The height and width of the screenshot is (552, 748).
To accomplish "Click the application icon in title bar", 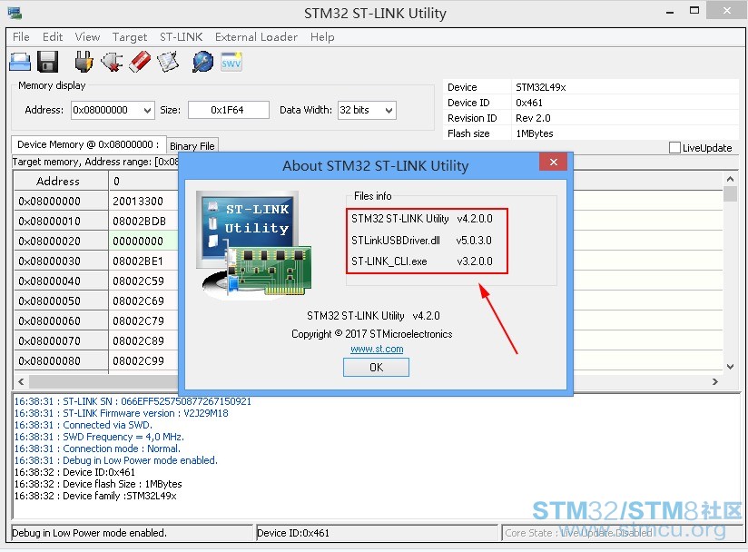I will [x=15, y=13].
